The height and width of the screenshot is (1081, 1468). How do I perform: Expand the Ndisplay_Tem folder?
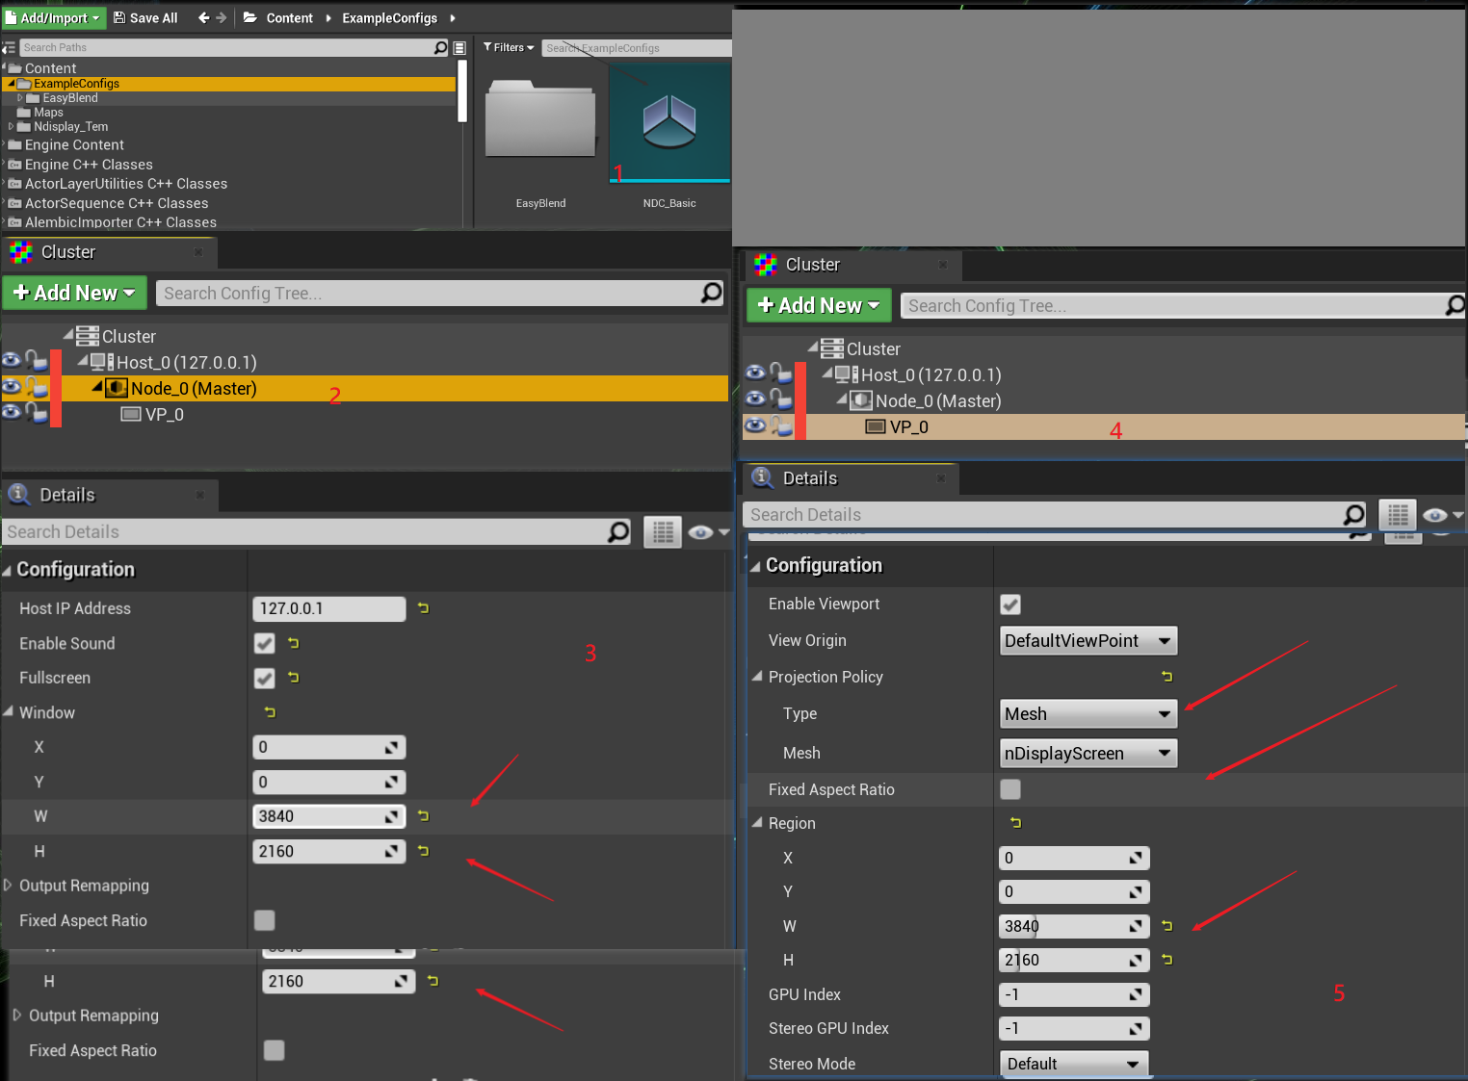pyautogui.click(x=11, y=126)
